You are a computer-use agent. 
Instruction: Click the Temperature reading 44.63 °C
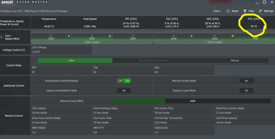(x=49, y=27)
